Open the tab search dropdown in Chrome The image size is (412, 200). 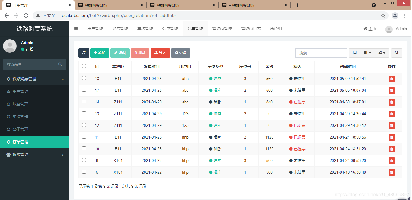[374, 5]
